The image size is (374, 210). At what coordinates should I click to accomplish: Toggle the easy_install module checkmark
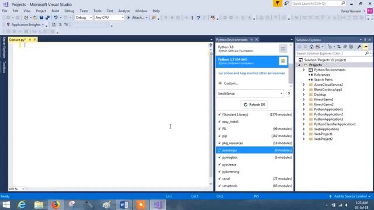click(220, 122)
